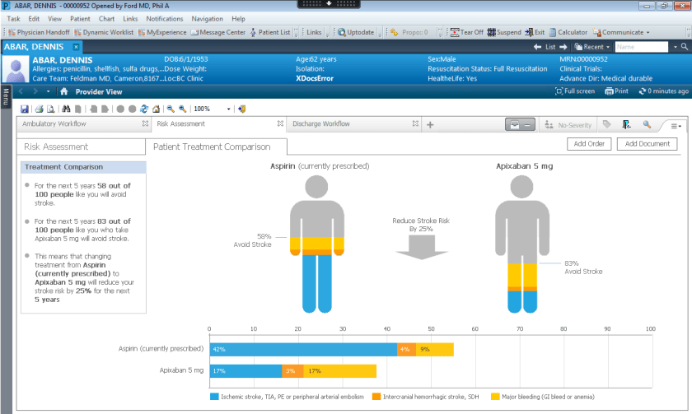Image resolution: width=692 pixels, height=414 pixels.
Task: Click the tag icon near No-Severity
Action: click(x=606, y=125)
